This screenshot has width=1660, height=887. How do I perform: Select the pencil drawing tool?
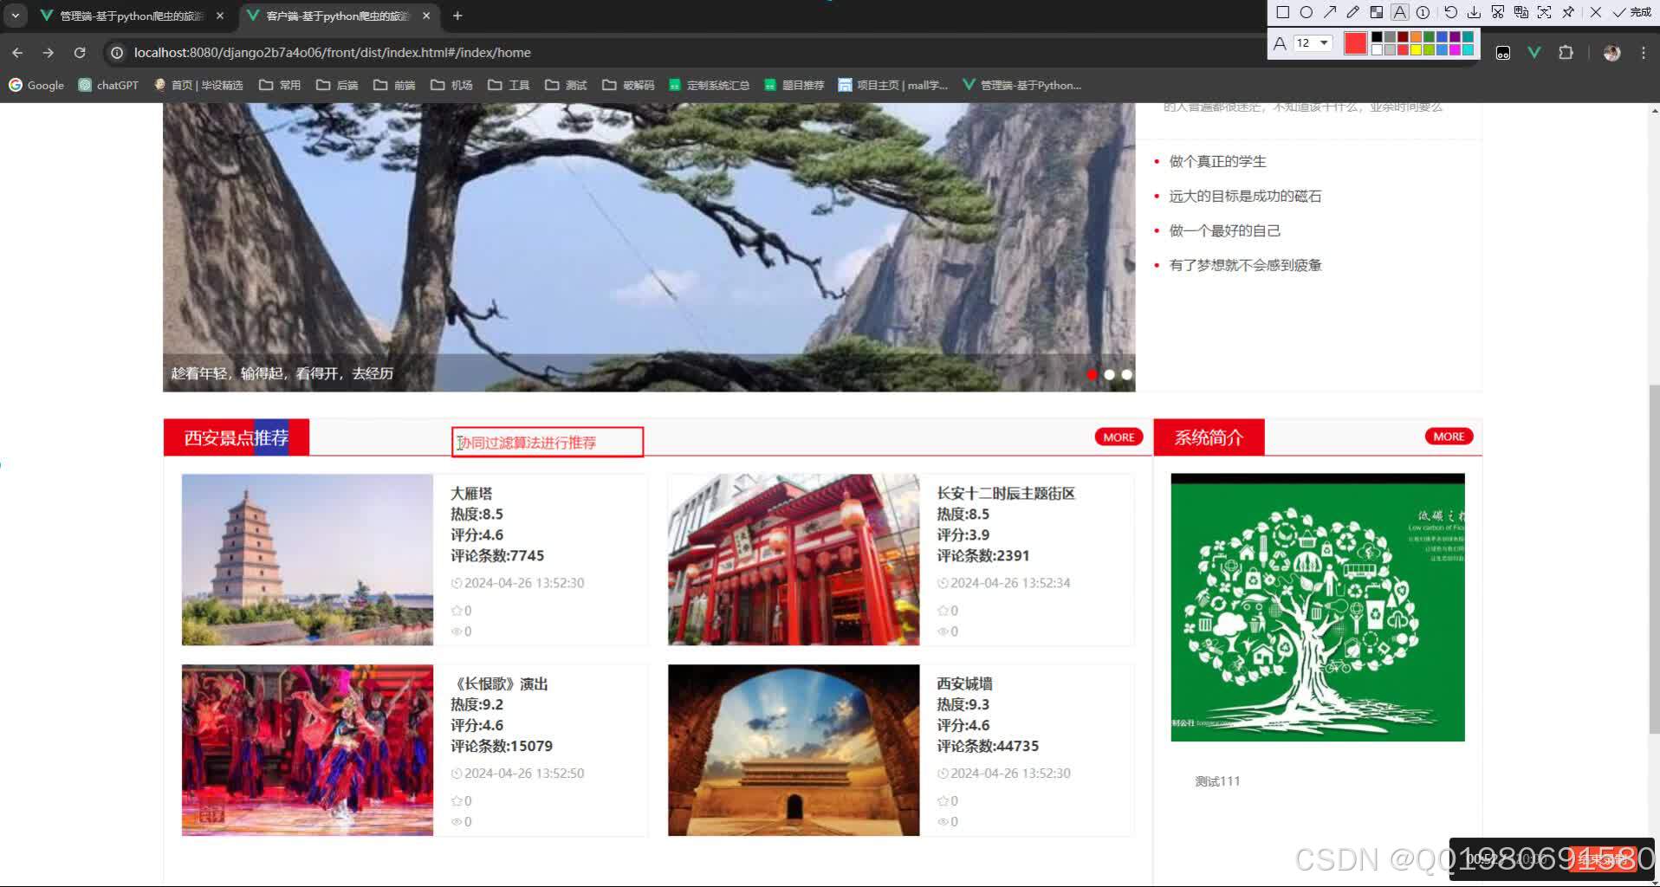click(x=1352, y=12)
